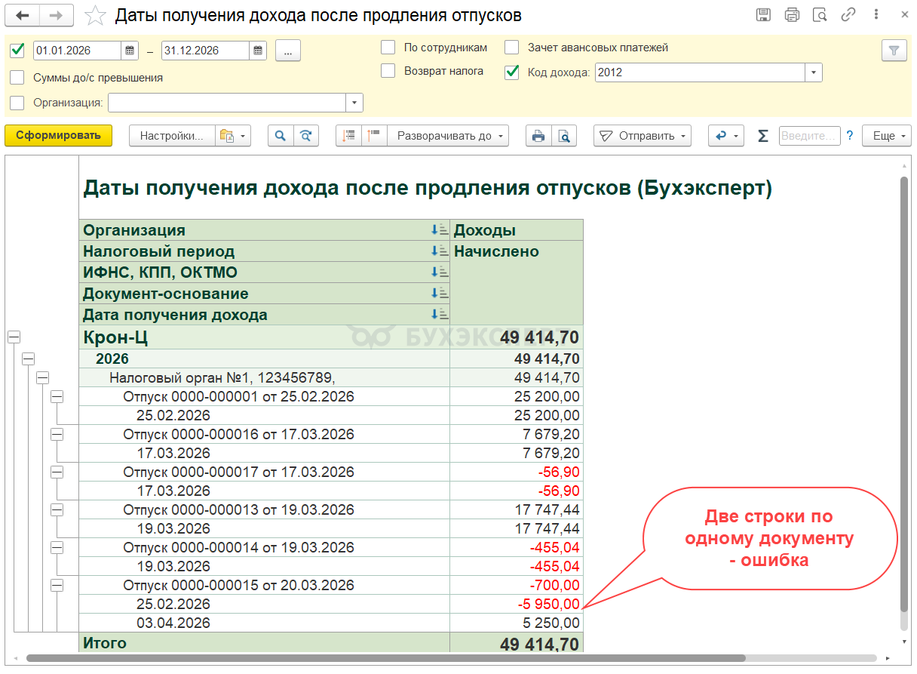The width and height of the screenshot is (917, 674).
Task: Click the find magnifier icon in toolbar
Action: tap(280, 136)
